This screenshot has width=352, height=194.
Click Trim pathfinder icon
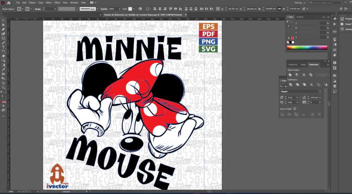coord(297,84)
